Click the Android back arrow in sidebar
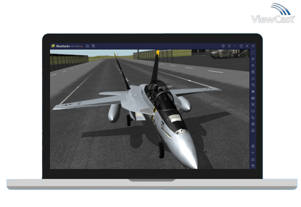Viewport: 301px width, 207px height. point(253,153)
